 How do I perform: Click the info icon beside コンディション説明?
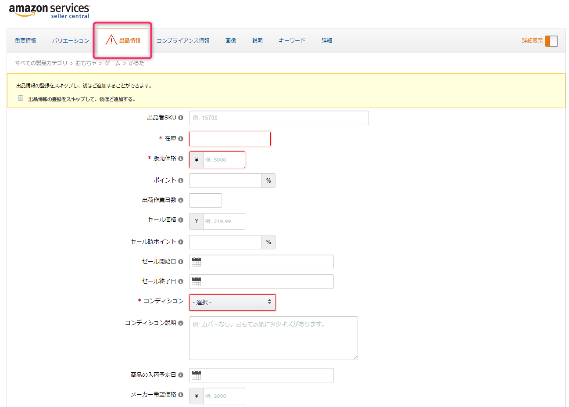tap(181, 323)
